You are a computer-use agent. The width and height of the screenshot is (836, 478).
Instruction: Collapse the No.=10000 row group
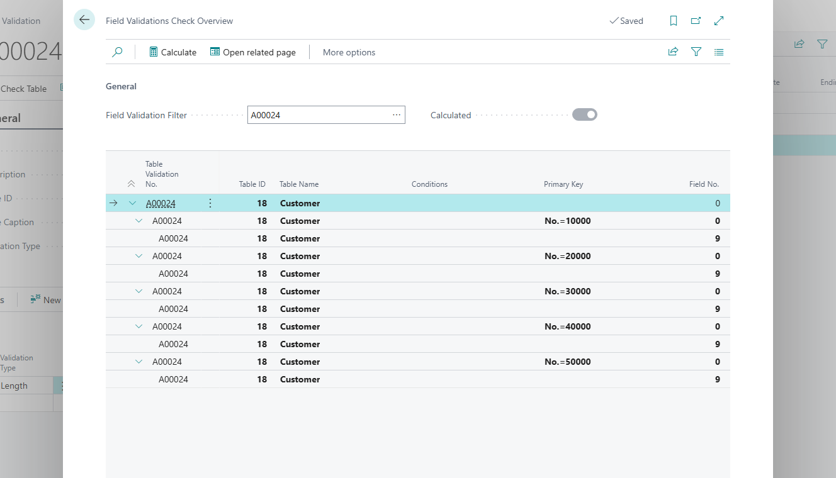pyautogui.click(x=138, y=221)
